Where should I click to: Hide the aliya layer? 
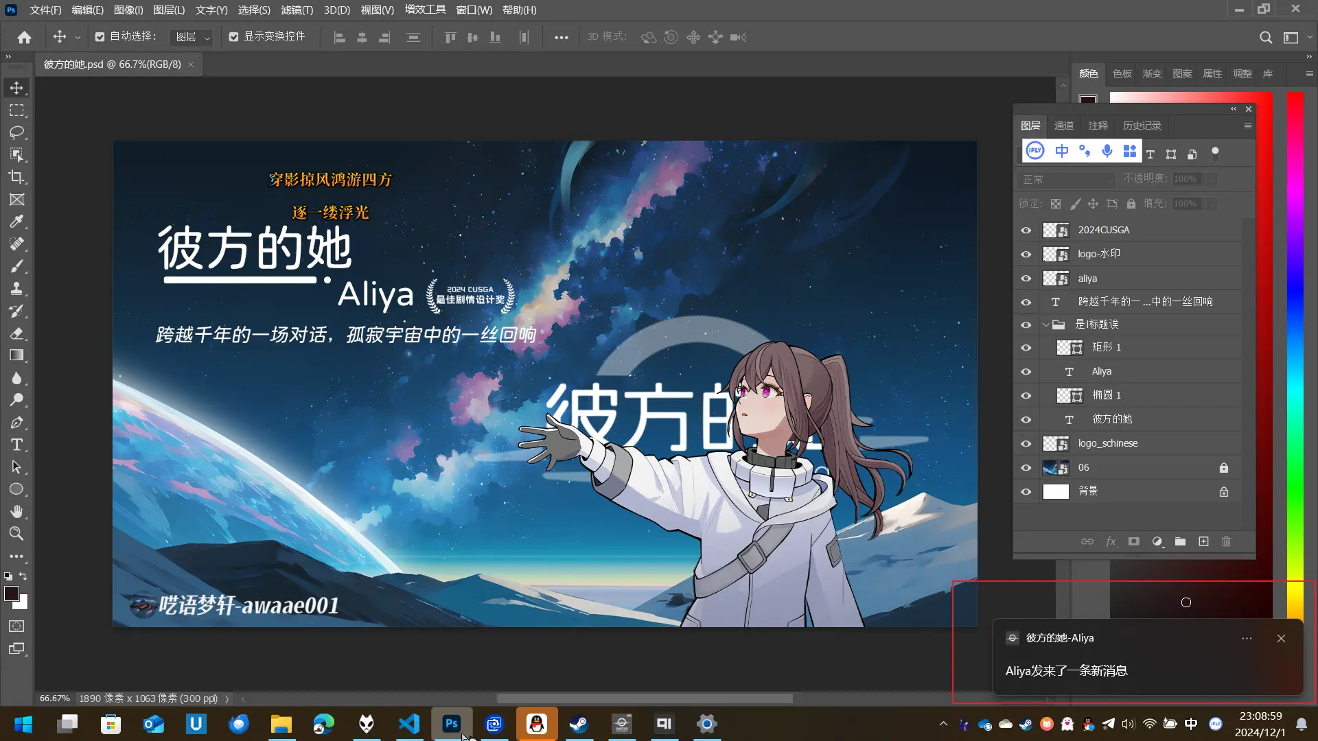point(1026,279)
